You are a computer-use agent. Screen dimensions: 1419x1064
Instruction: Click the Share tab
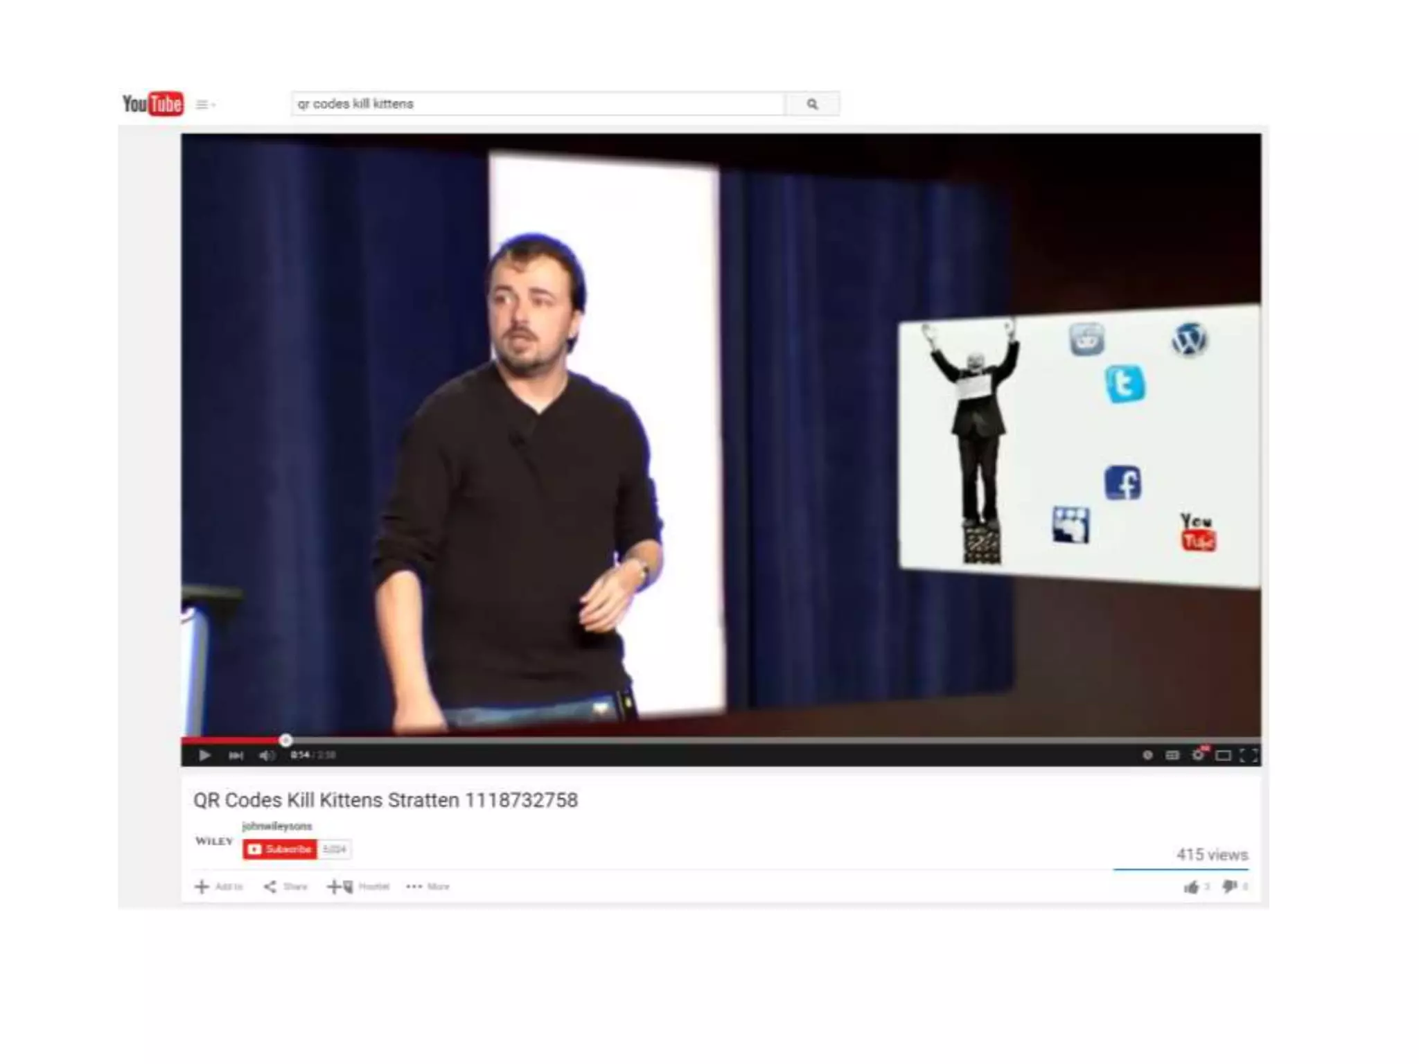click(285, 887)
